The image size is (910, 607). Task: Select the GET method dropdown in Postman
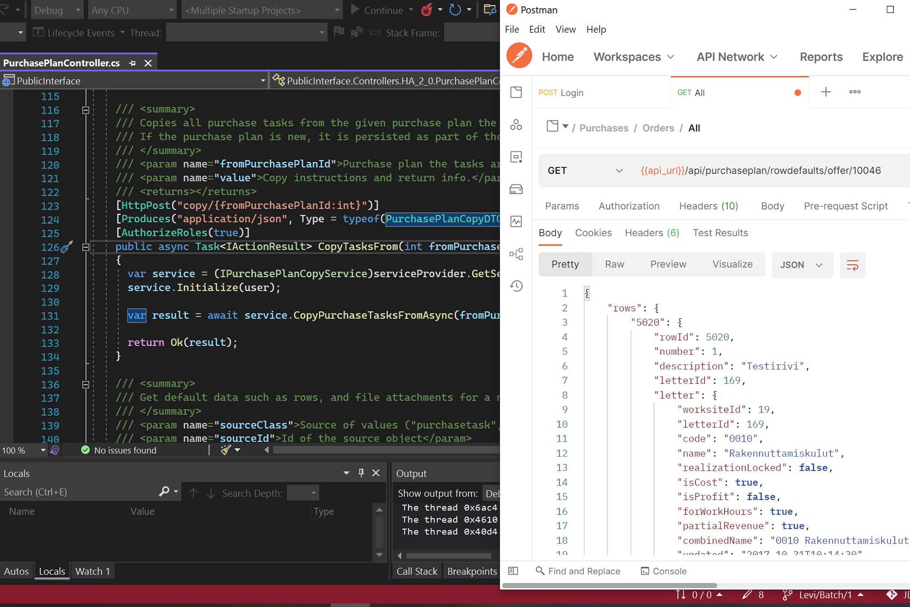tap(583, 170)
